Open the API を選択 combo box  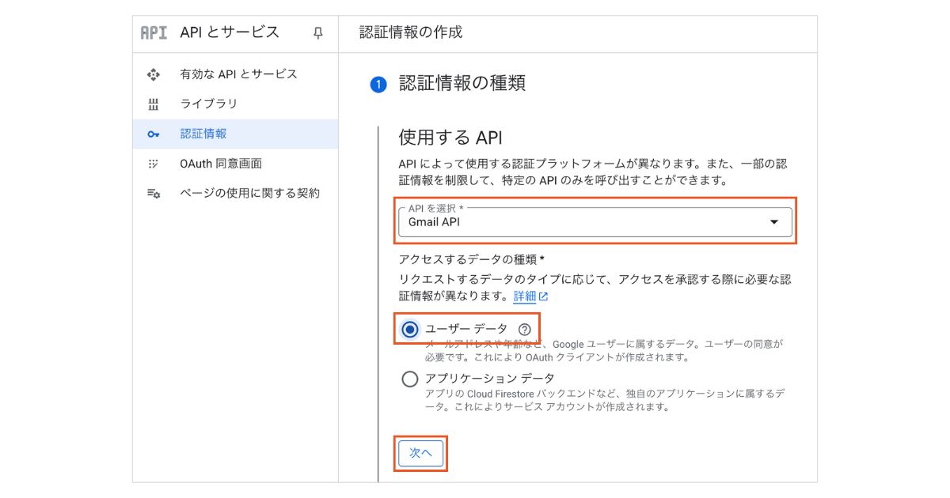586,222
